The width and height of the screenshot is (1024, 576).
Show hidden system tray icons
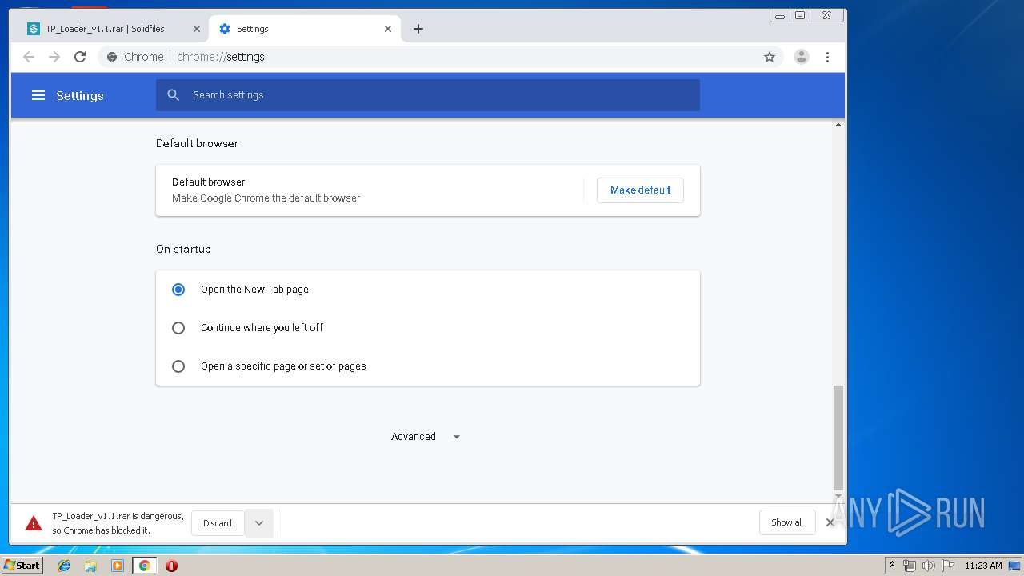point(892,566)
